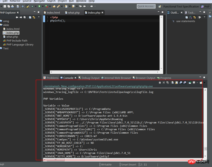212x167 pixels.
Task: Open the Run configurations dropdown arrow
Action: [x=43, y=6]
